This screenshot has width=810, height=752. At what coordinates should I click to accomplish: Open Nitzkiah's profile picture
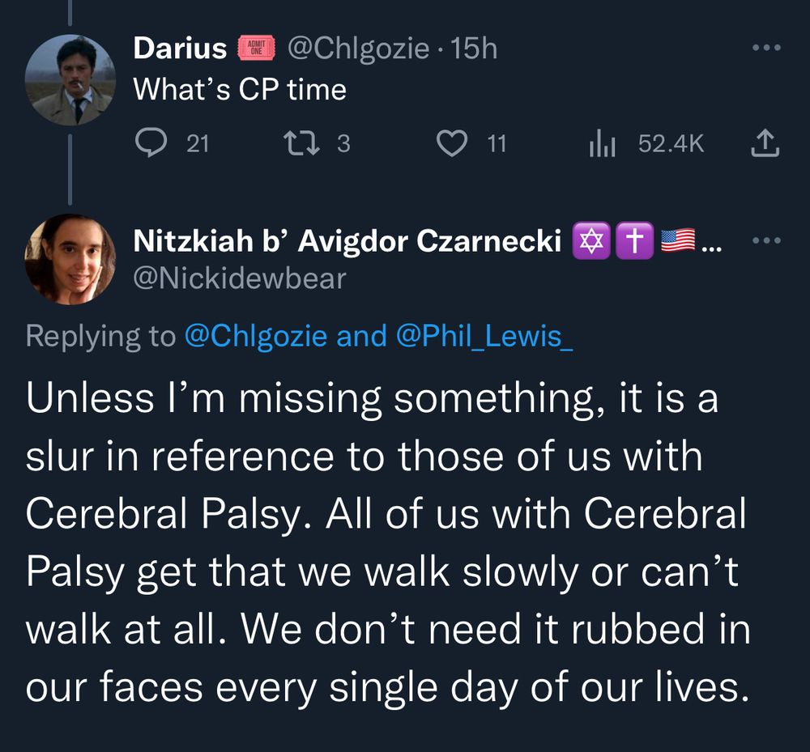(x=70, y=260)
